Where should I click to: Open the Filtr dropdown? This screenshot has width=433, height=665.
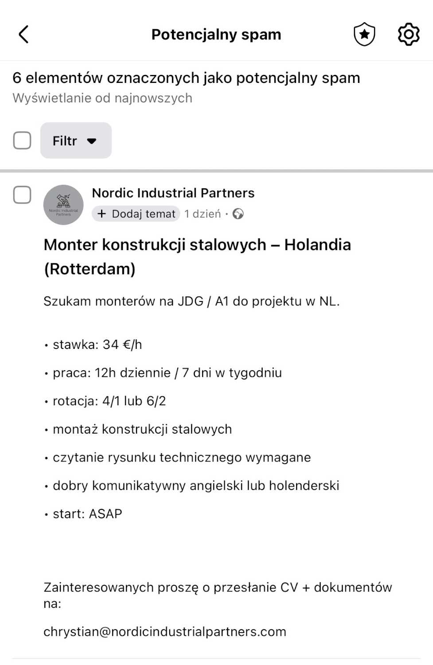pyautogui.click(x=76, y=141)
